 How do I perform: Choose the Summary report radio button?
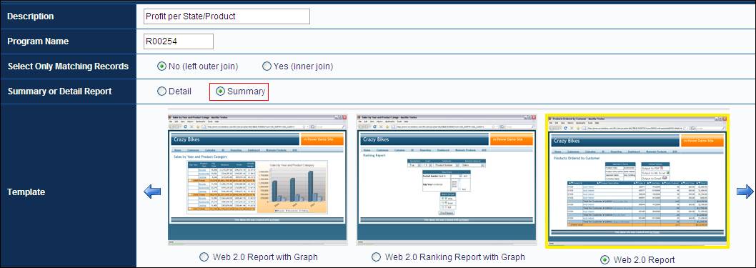point(220,91)
